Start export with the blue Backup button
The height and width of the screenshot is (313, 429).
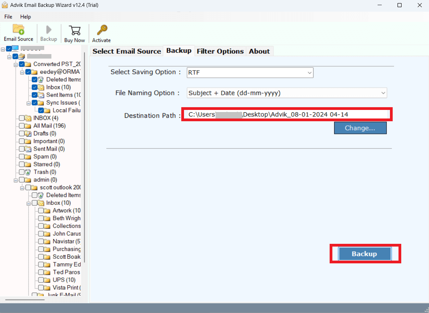[365, 254]
